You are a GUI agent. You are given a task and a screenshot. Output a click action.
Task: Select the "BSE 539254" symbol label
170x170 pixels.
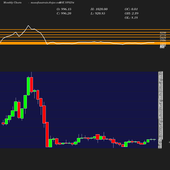[67, 3]
